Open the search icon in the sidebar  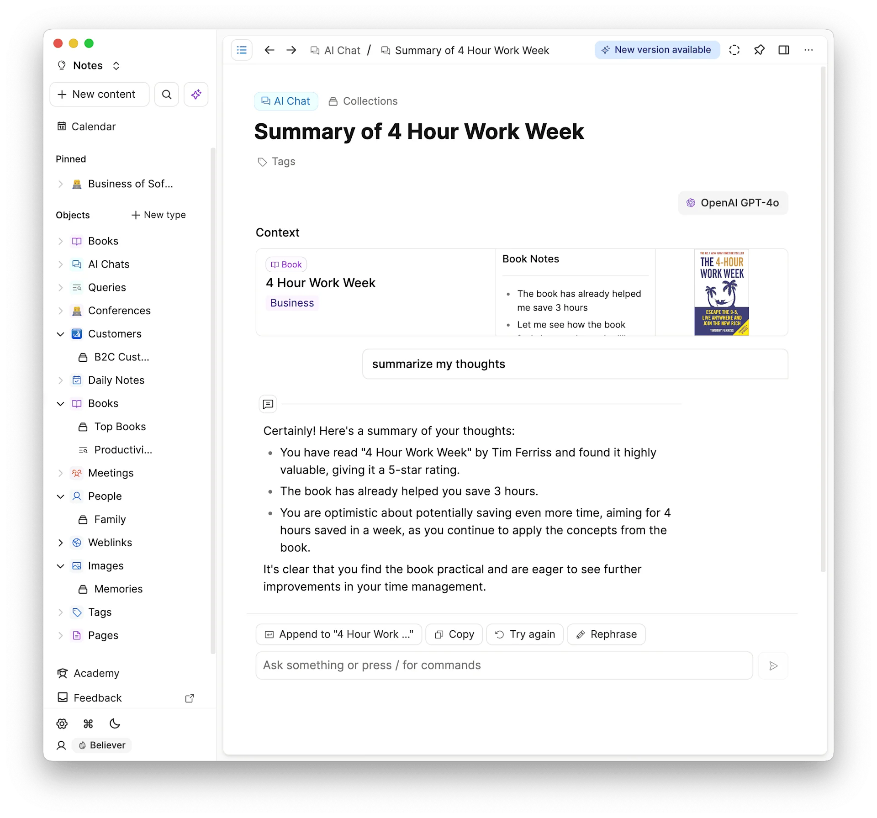point(166,94)
